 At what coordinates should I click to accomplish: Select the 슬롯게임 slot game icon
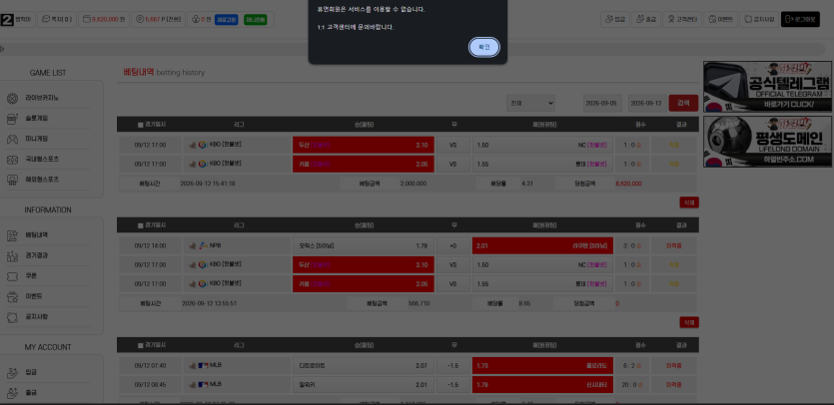point(12,119)
